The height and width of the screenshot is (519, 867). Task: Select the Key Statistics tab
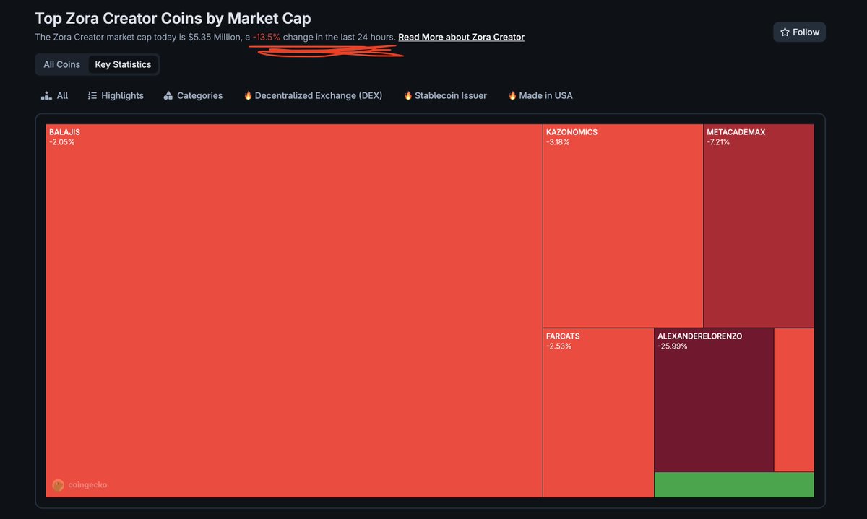point(124,64)
